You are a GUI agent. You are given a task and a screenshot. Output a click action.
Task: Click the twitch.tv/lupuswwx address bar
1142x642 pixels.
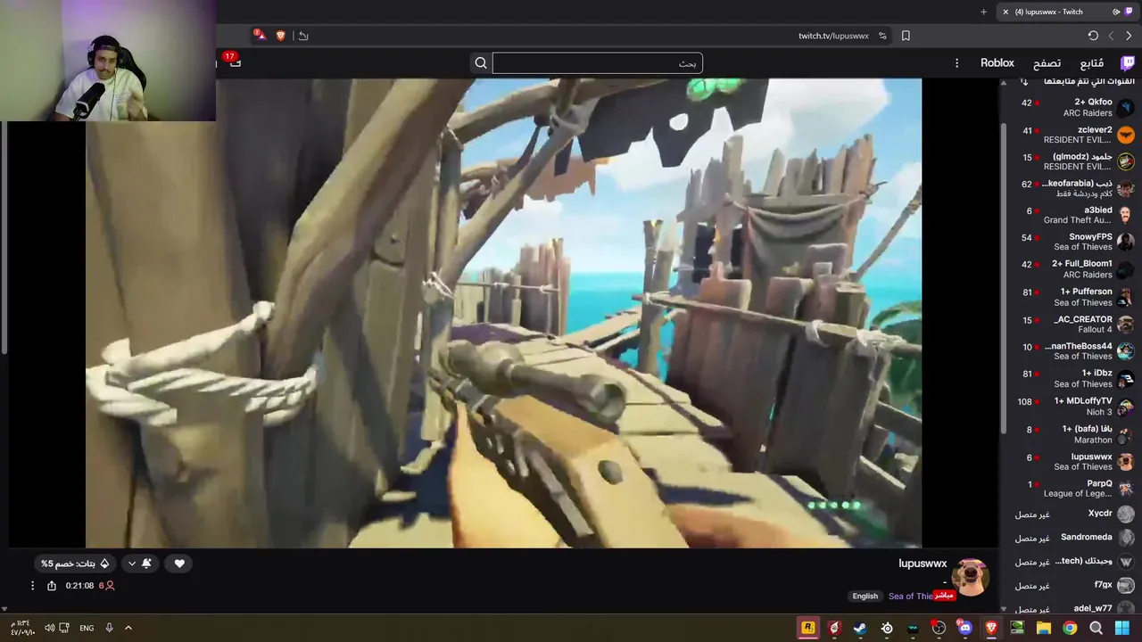coord(833,36)
